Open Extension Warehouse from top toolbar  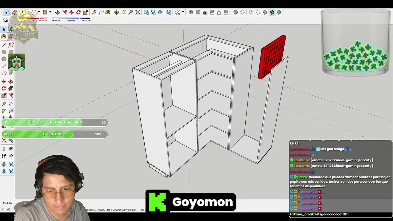click(x=153, y=12)
